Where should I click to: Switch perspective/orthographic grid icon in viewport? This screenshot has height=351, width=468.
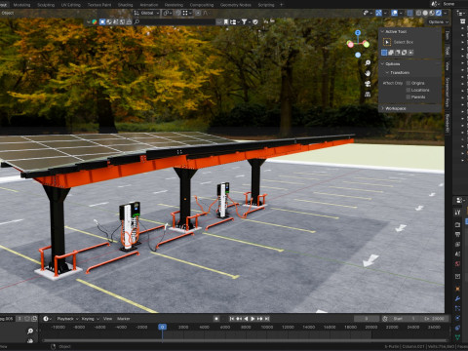[x=368, y=95]
